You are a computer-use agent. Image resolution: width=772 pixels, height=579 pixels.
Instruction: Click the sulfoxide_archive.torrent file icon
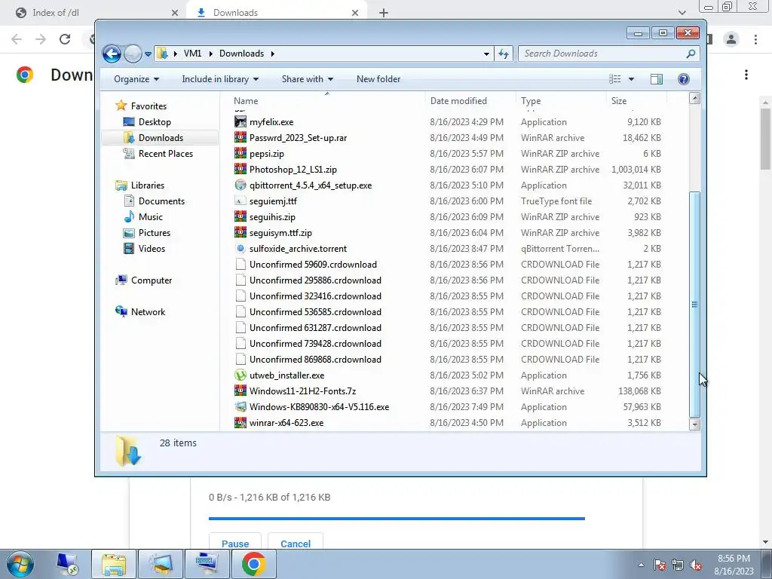240,249
